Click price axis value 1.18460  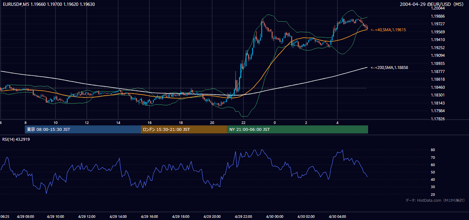pos(438,87)
